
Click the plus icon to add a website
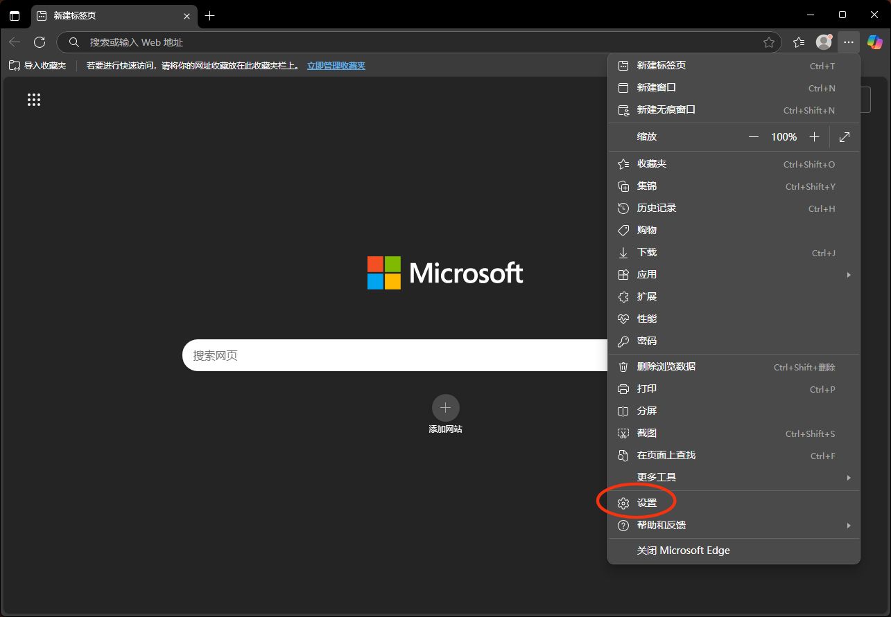[x=445, y=408]
